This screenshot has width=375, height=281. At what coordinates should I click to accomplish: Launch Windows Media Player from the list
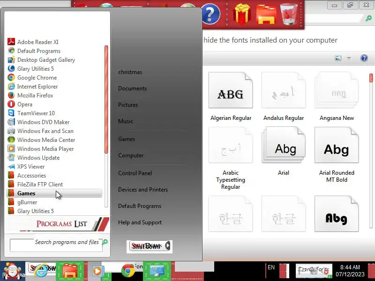[x=41, y=149]
